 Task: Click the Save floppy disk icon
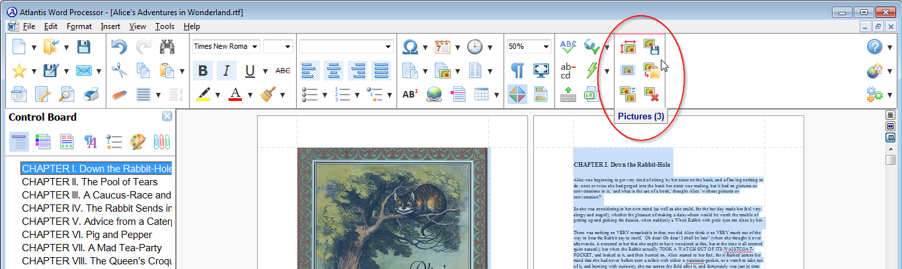(x=84, y=47)
